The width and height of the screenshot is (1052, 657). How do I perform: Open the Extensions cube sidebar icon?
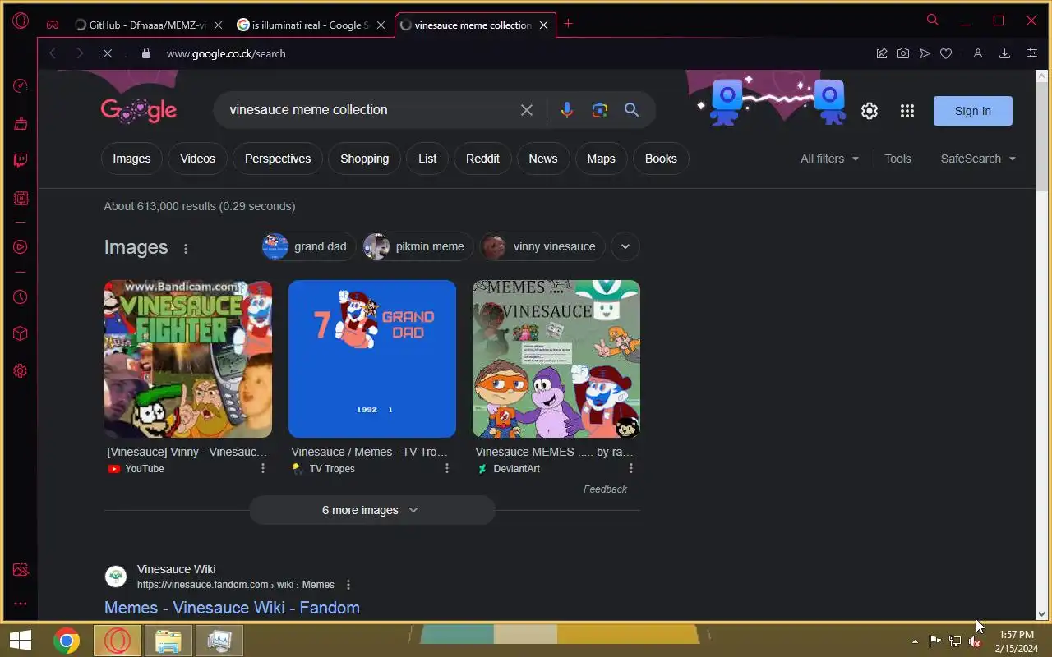point(21,333)
